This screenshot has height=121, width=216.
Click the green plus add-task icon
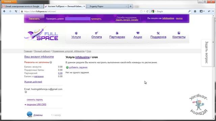67,67
